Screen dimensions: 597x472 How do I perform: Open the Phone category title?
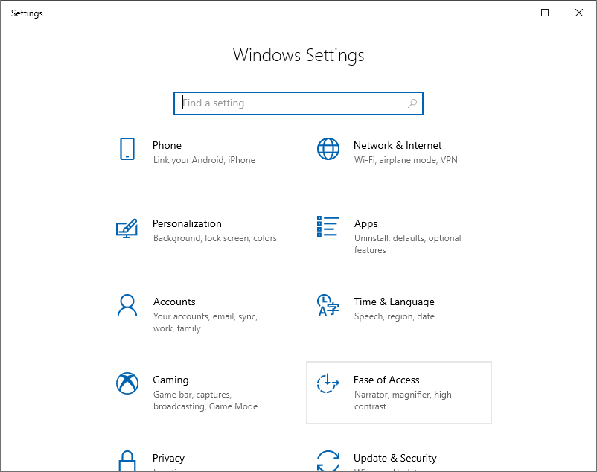pyautogui.click(x=167, y=145)
